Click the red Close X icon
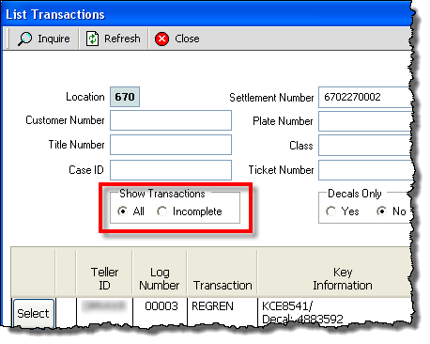This screenshot has height=344, width=430. [x=161, y=39]
